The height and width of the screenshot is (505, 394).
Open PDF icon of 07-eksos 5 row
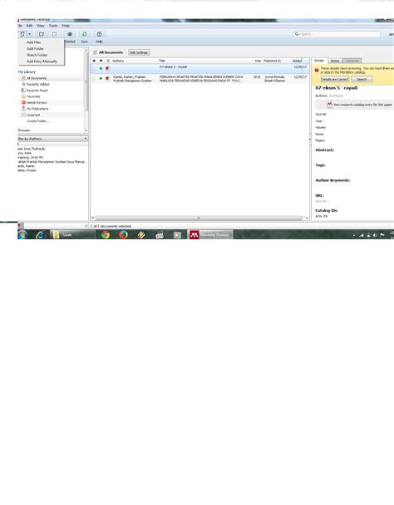click(107, 69)
